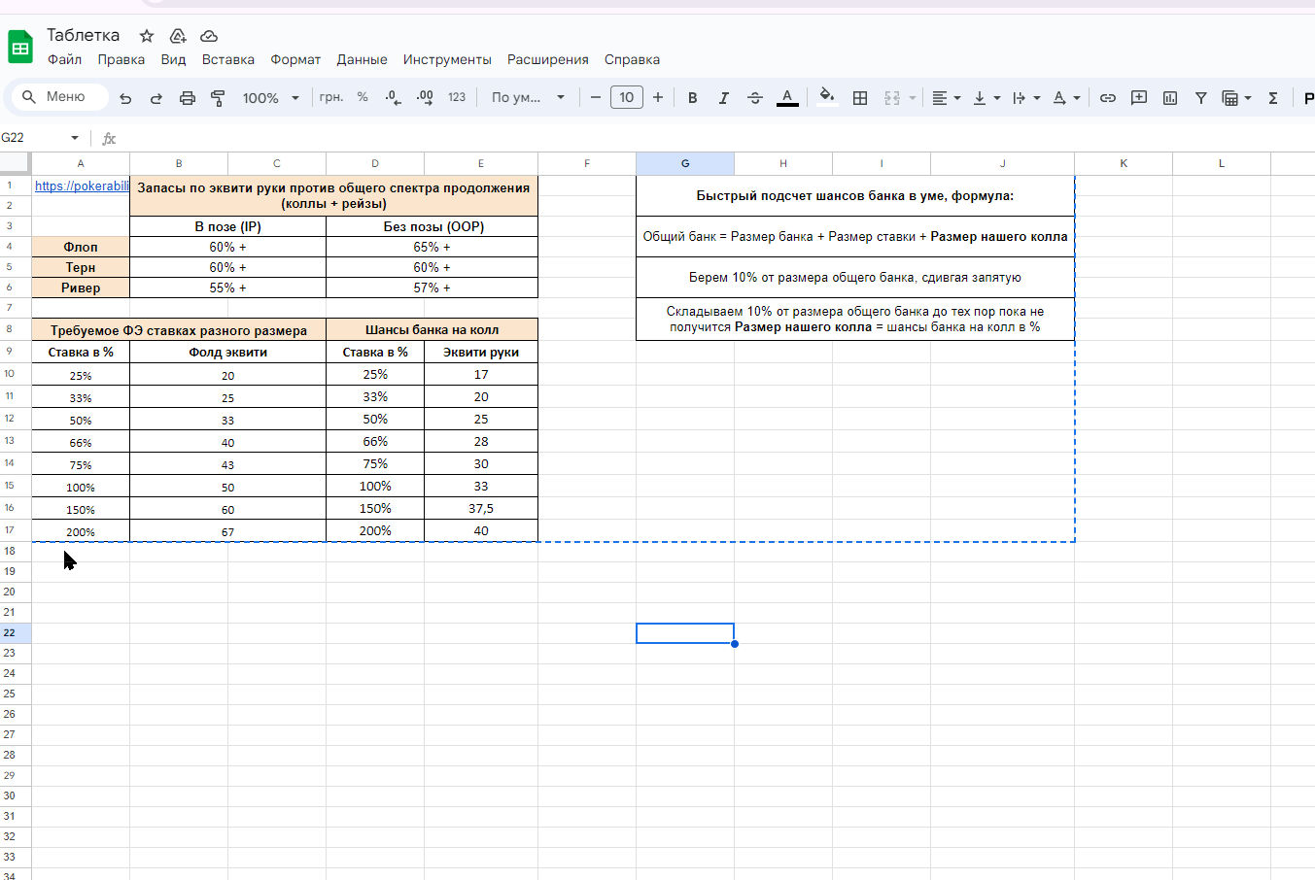Viewport: 1315px width, 880px height.
Task: Select cell with value 37,5
Action: [481, 508]
